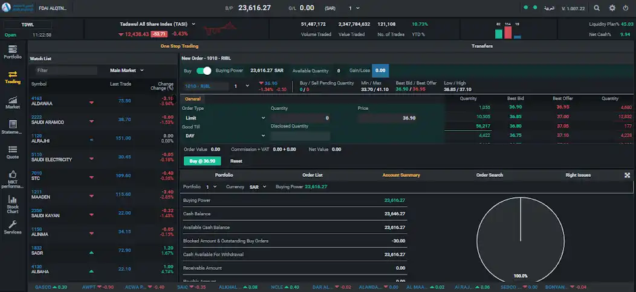Click the search magnifier icon in header
636x292 pixels.
597,8
